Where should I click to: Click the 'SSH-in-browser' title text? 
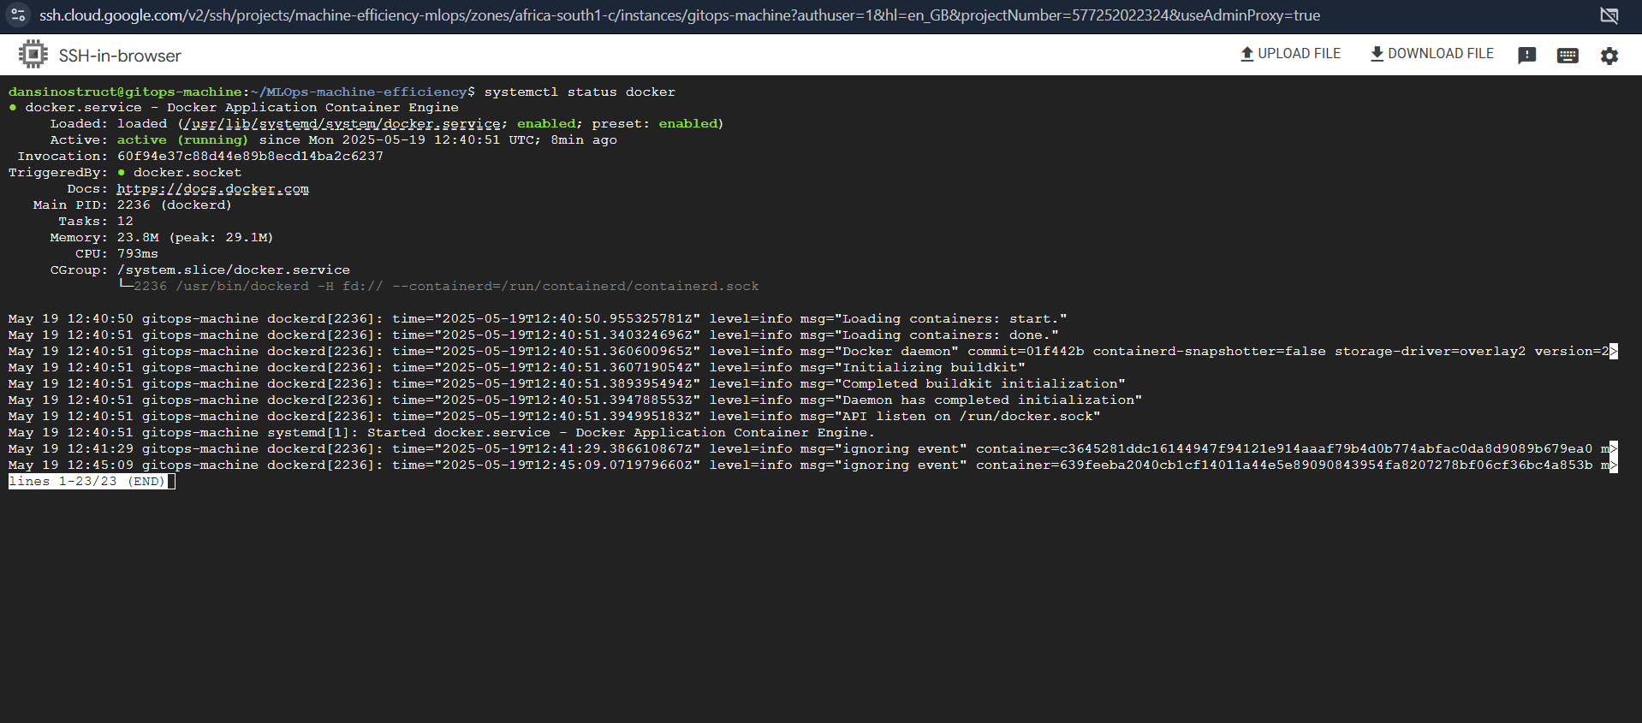click(x=120, y=56)
